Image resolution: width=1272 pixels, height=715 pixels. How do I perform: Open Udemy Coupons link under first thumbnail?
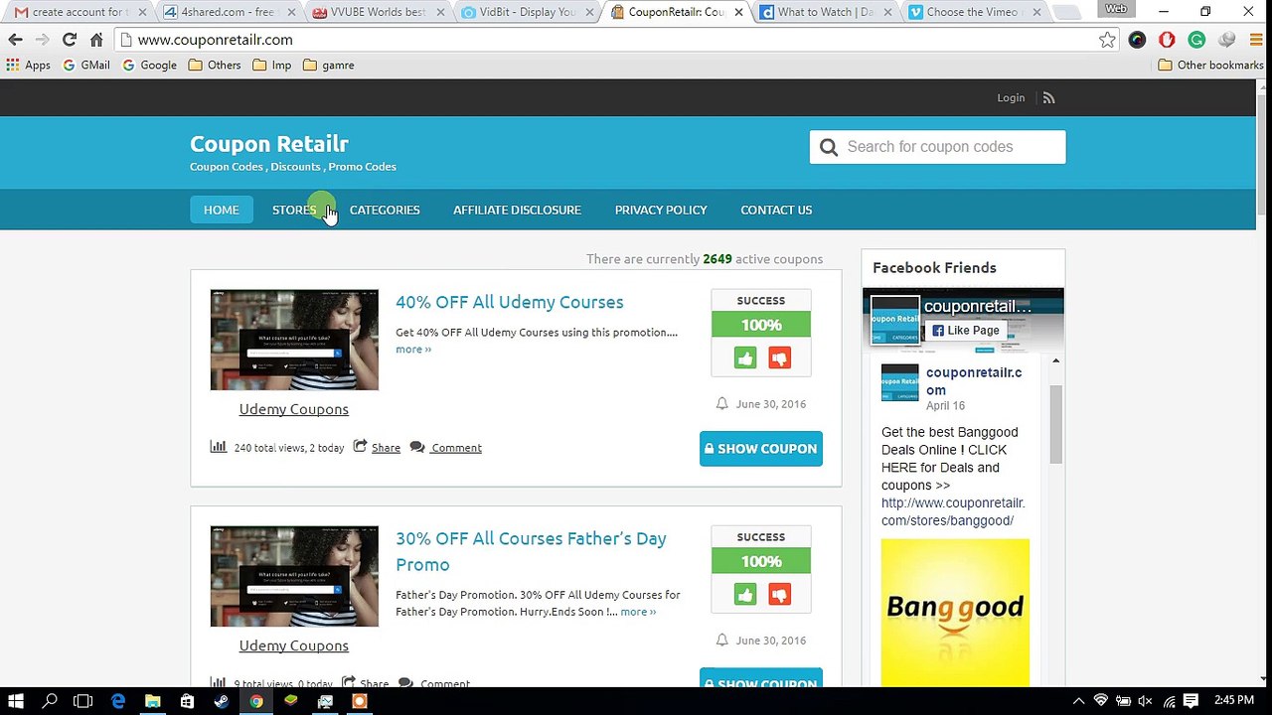pos(293,409)
